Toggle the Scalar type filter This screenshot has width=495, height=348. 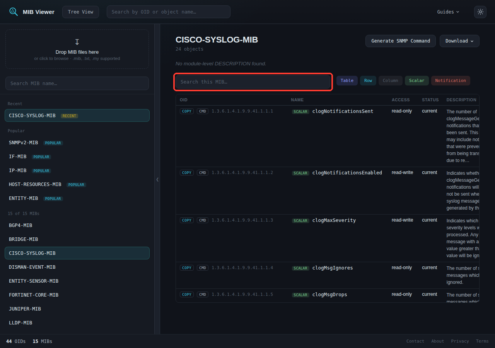[417, 80]
